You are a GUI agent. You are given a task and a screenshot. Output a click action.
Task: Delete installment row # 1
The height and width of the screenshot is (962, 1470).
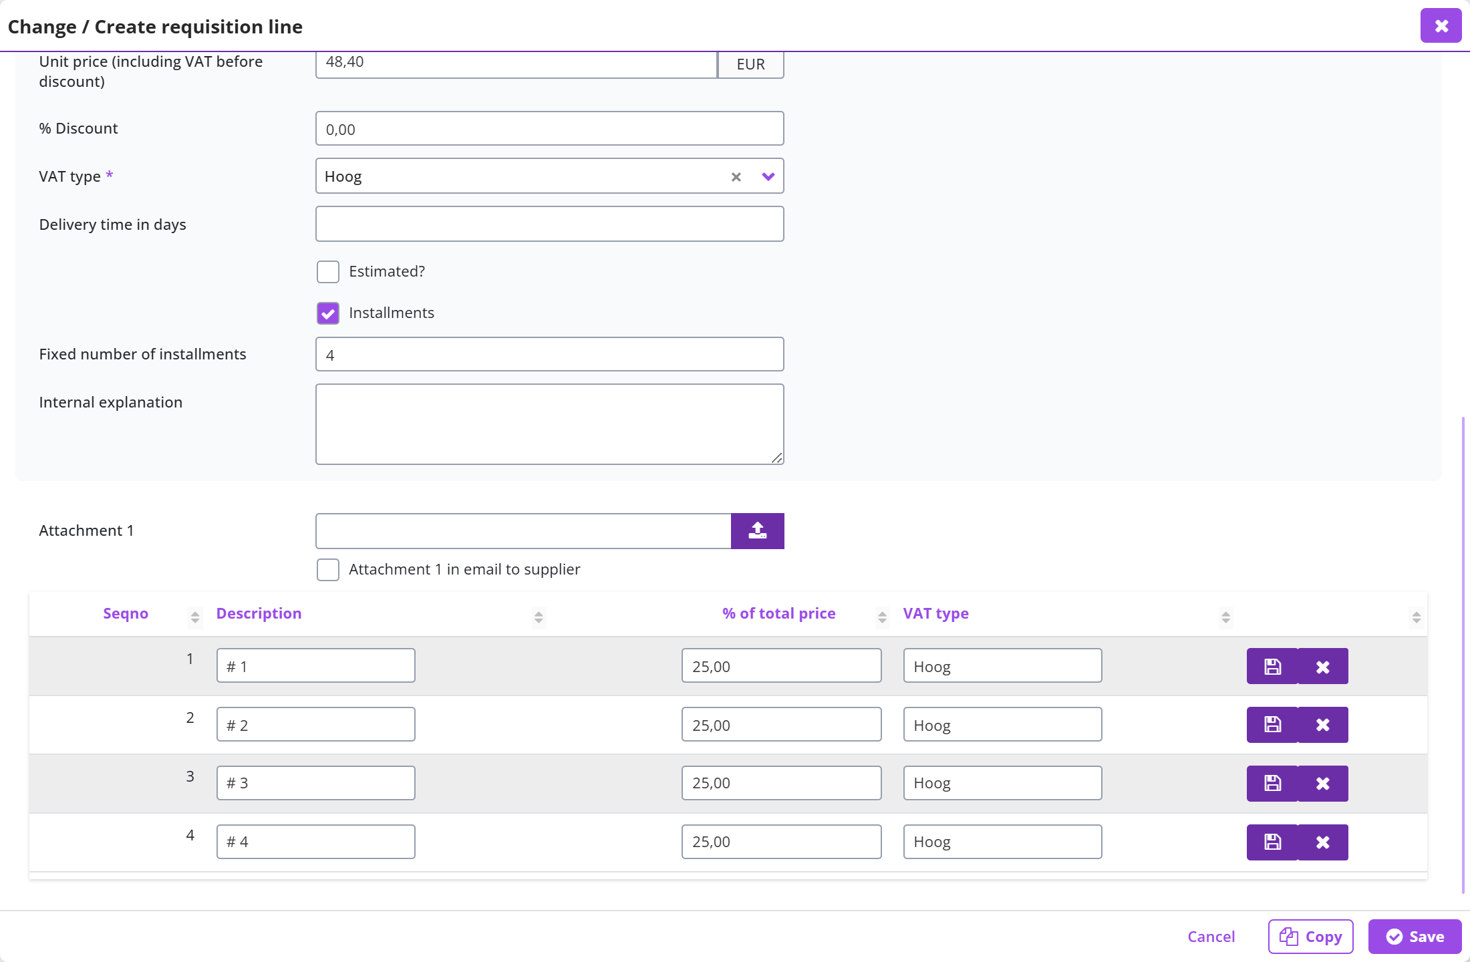pos(1323,666)
